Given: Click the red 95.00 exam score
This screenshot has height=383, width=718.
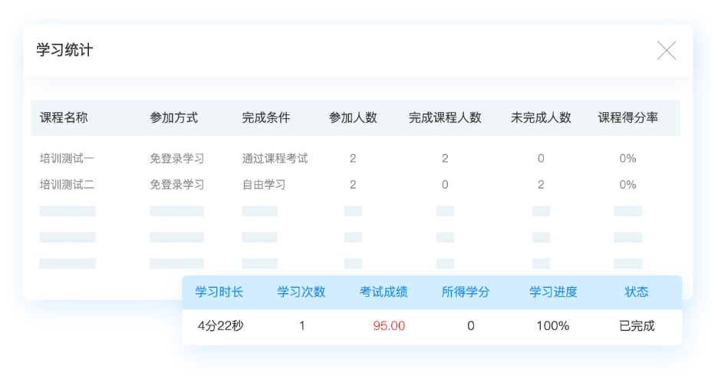Looking at the screenshot, I should [x=389, y=326].
